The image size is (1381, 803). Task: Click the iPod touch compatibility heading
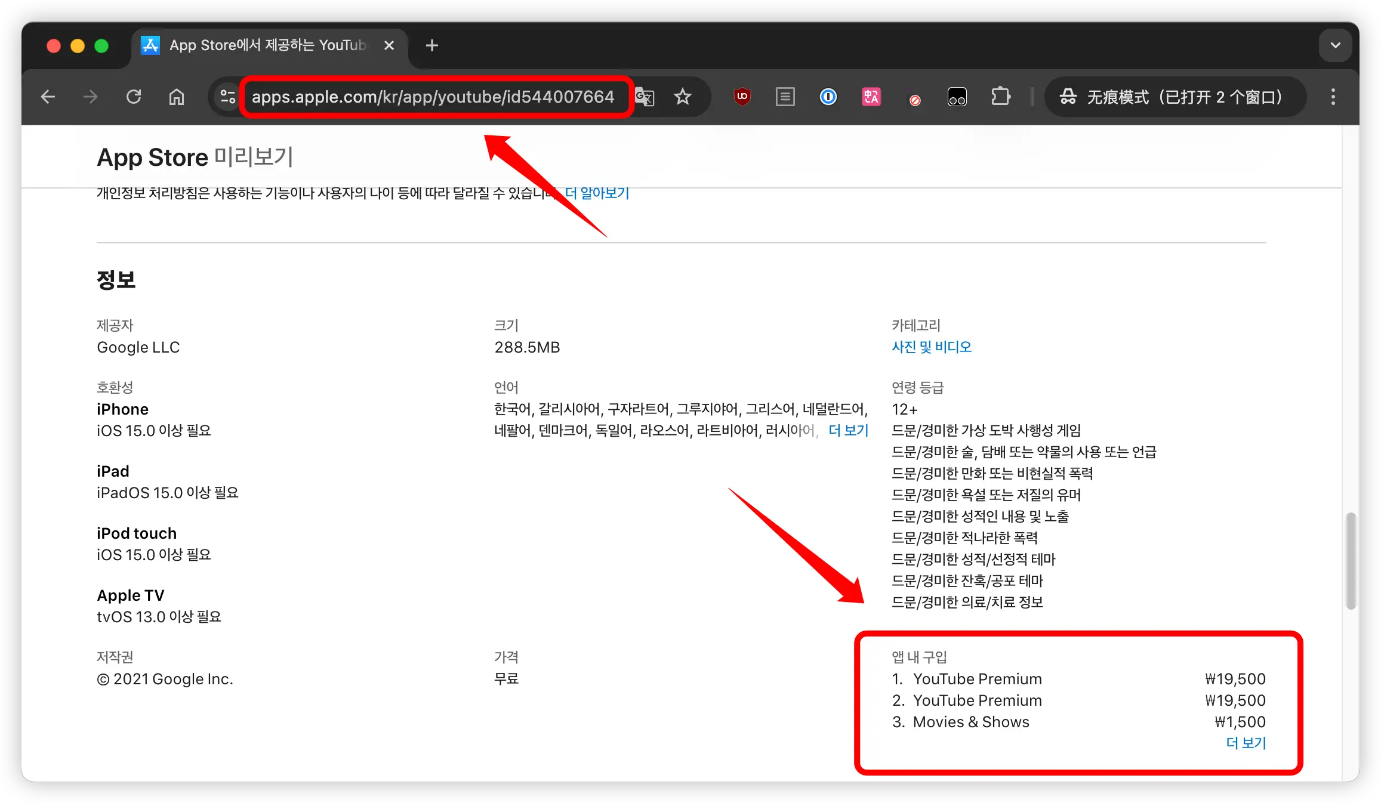point(137,533)
